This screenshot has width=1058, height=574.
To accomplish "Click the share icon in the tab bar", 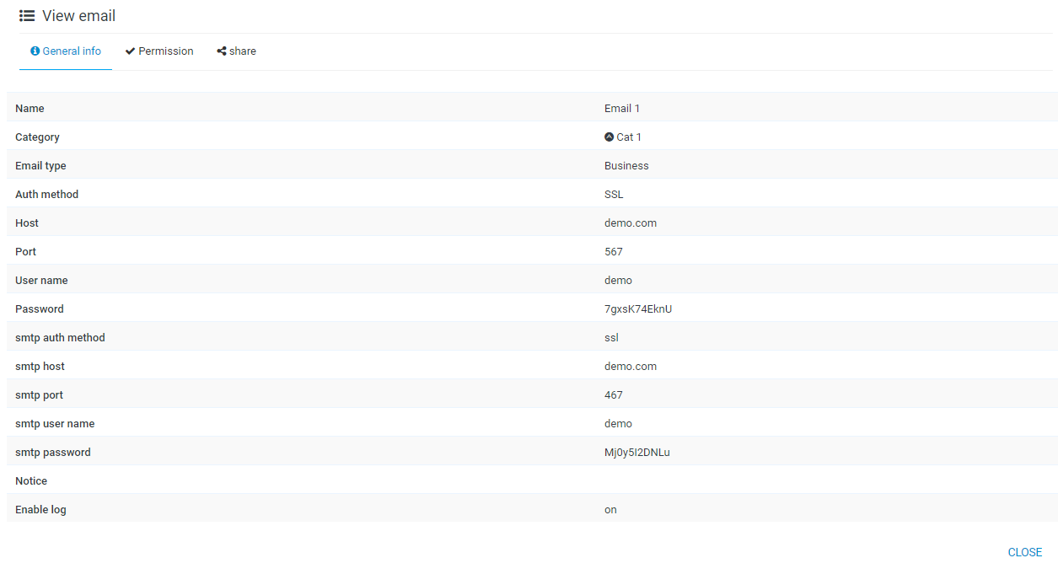I will point(222,51).
